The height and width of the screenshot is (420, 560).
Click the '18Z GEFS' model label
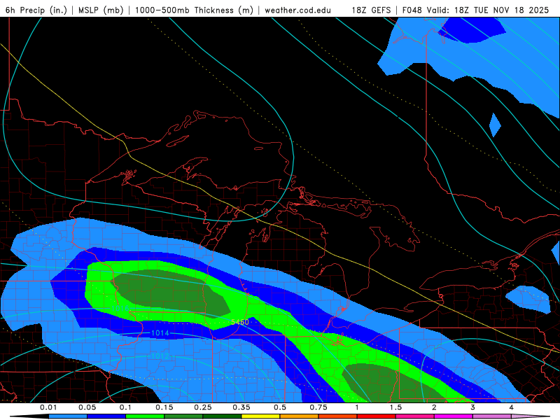pyautogui.click(x=372, y=10)
